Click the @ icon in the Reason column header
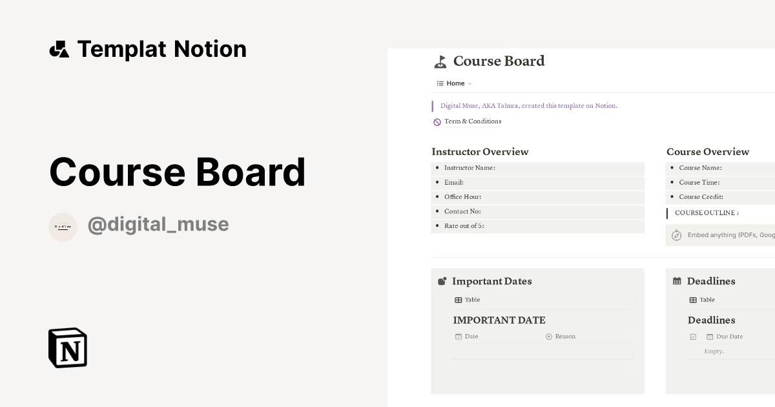775x407 pixels. click(x=548, y=336)
